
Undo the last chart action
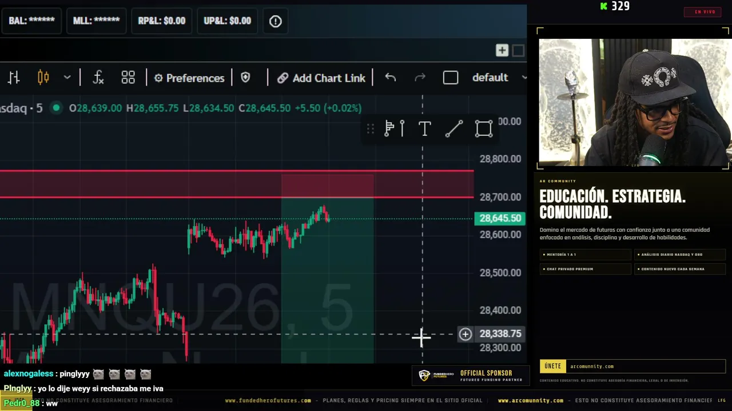point(391,78)
